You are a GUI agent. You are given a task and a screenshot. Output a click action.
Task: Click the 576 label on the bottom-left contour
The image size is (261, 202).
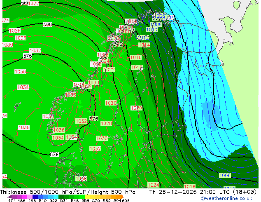click(x=54, y=155)
